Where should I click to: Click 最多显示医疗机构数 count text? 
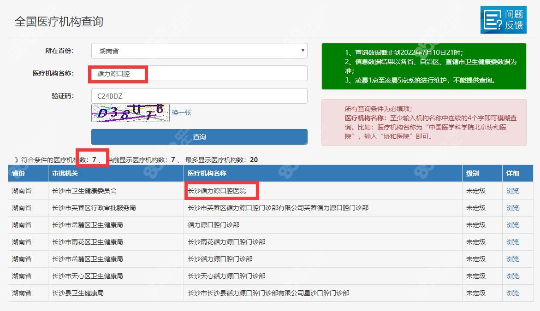click(221, 160)
